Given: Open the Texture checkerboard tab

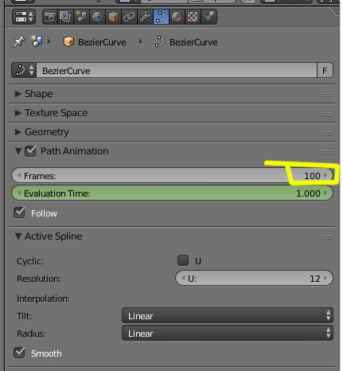Looking at the screenshot, I should pos(193,17).
